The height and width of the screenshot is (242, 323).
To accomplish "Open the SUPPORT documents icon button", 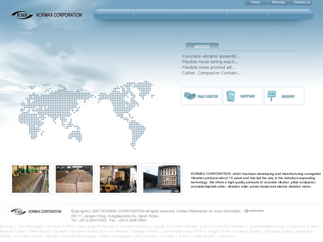I will pos(243,96).
